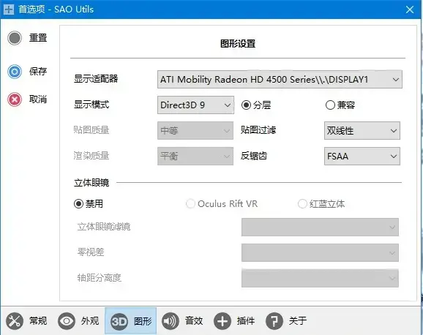Click the 立体眼镜滤镜 label text
The image size is (423, 335).
click(104, 227)
